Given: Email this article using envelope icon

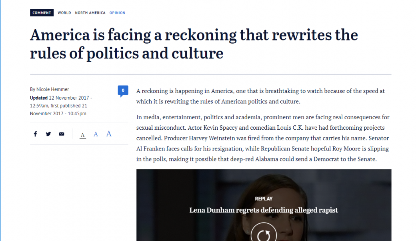Looking at the screenshot, I should [x=61, y=134].
